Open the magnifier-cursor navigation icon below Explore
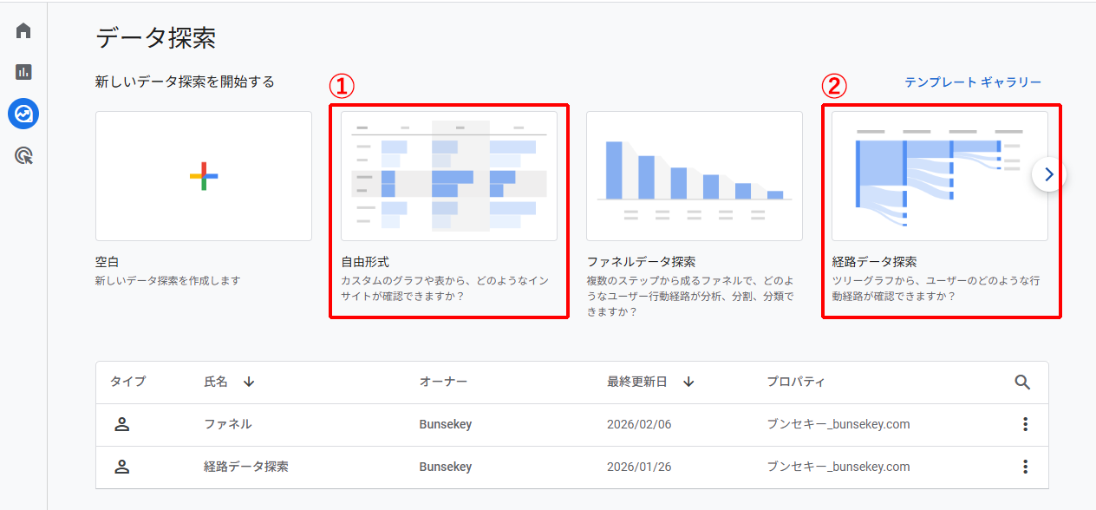This screenshot has width=1096, height=510. coord(22,154)
